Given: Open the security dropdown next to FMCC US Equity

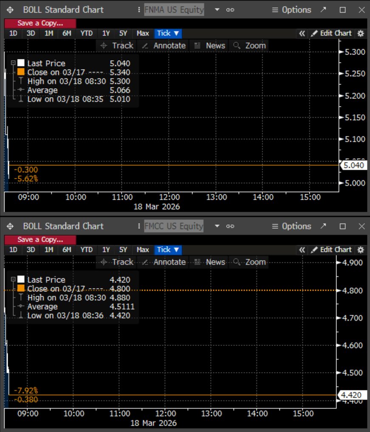Looking at the screenshot, I should click(x=217, y=226).
